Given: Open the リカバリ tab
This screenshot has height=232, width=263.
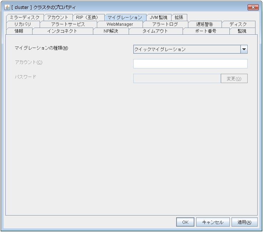Looking at the screenshot, I should 23,24.
